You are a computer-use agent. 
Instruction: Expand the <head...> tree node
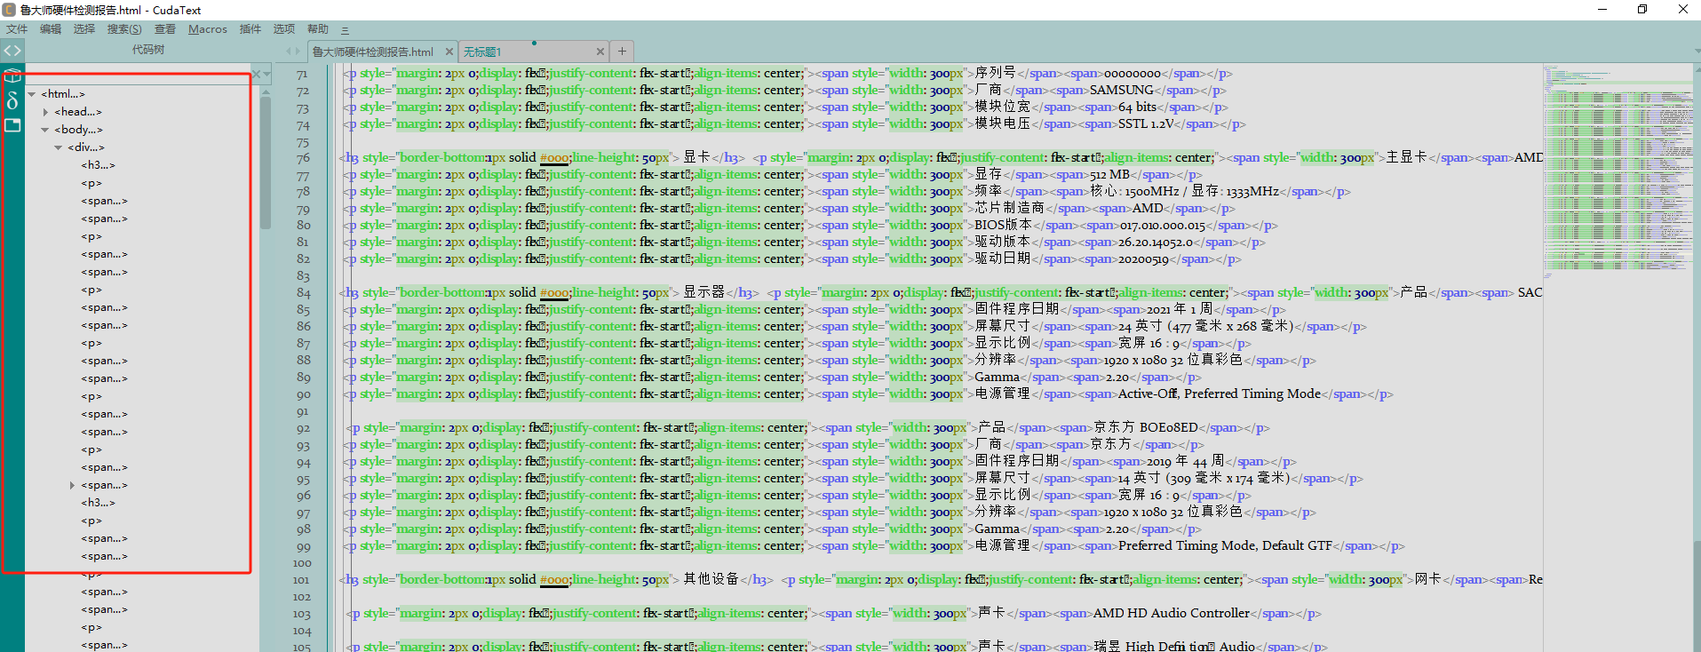pos(45,112)
